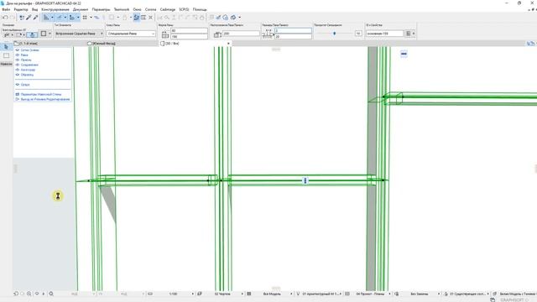This screenshot has height=302, width=537.
Task: Expand the geometry method dropdown arrow
Action: coord(50,34)
